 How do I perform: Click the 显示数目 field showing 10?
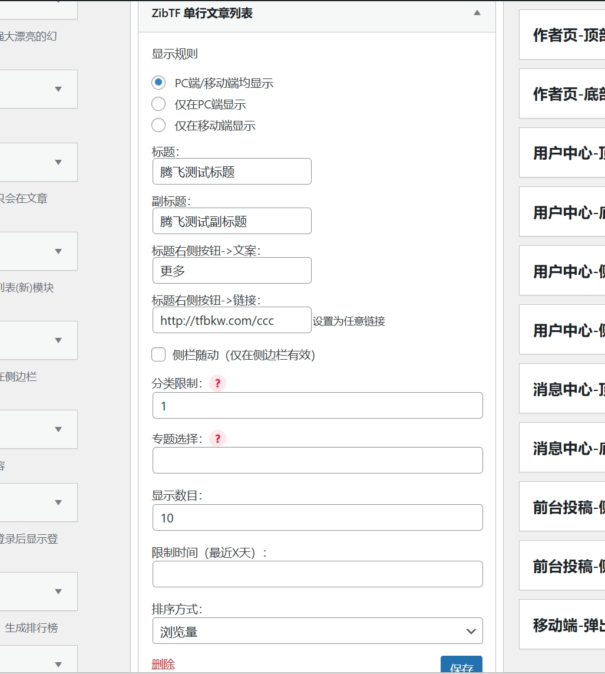coord(318,517)
